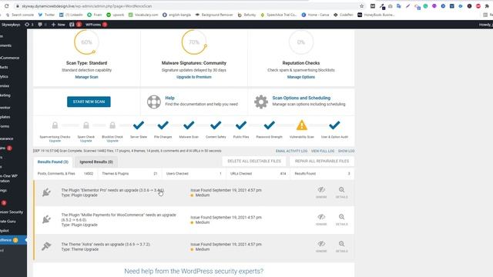Click the User & Option Audit checkmark

334,125
